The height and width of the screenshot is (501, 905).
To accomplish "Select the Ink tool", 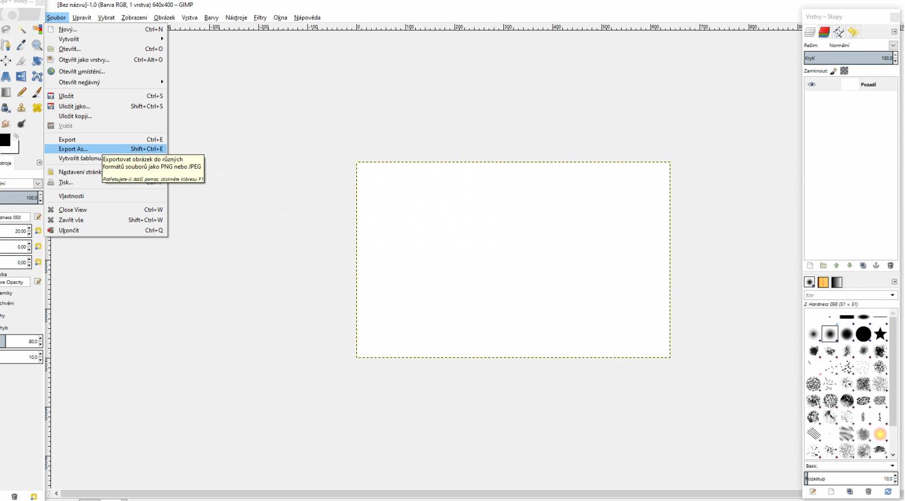I will 6,108.
